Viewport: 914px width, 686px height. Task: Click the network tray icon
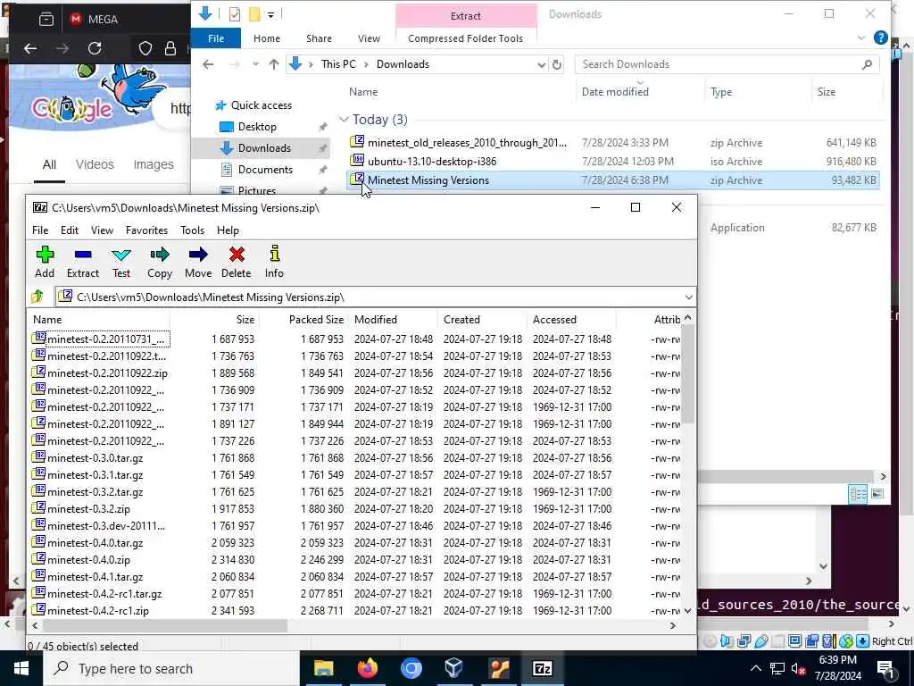coord(777,668)
